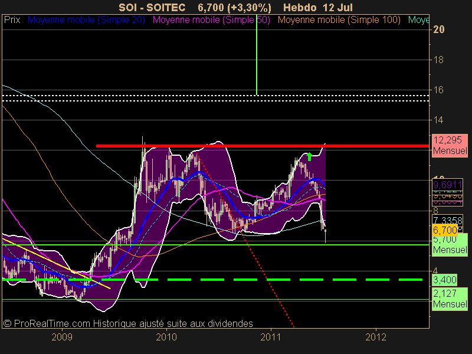472x354 pixels.
Task: Click the 2010 label on time axis
Action: tap(166, 337)
